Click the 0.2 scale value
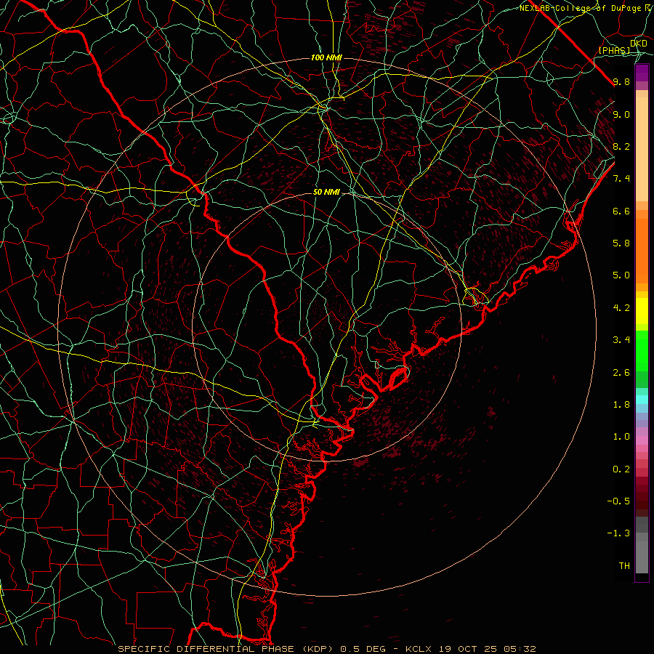This screenshot has height=654, width=654. [621, 469]
